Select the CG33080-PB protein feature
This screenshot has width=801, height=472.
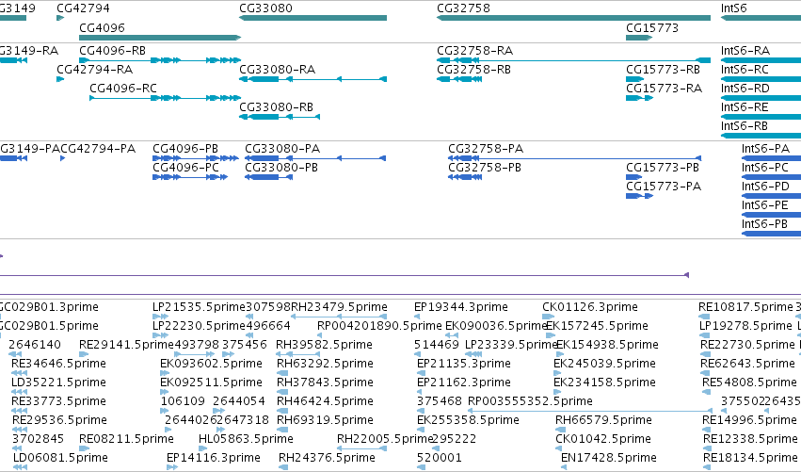click(268, 177)
